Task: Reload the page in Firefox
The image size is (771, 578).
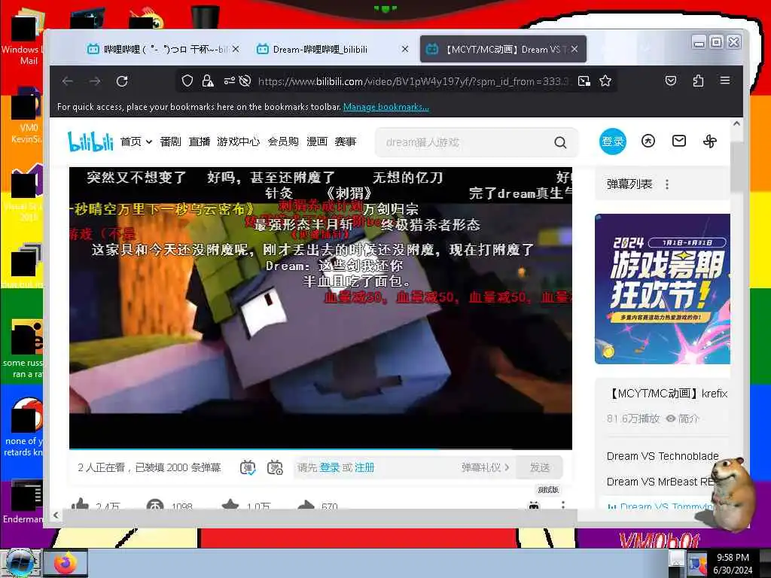Action: (x=122, y=81)
